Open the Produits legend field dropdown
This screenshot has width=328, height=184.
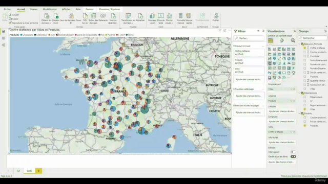click(x=291, y=101)
